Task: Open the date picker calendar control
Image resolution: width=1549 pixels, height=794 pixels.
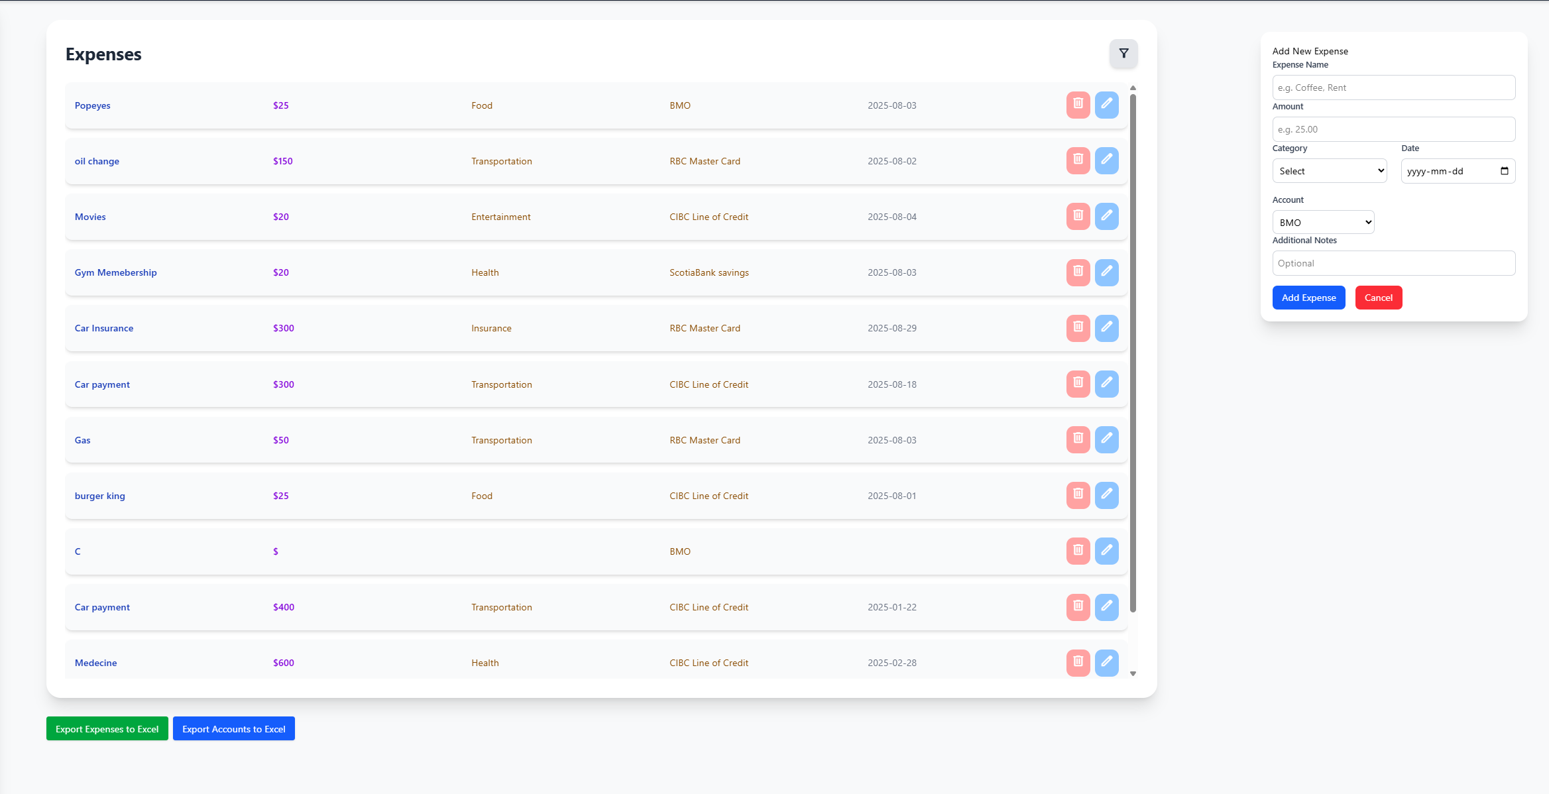Action: pyautogui.click(x=1503, y=170)
